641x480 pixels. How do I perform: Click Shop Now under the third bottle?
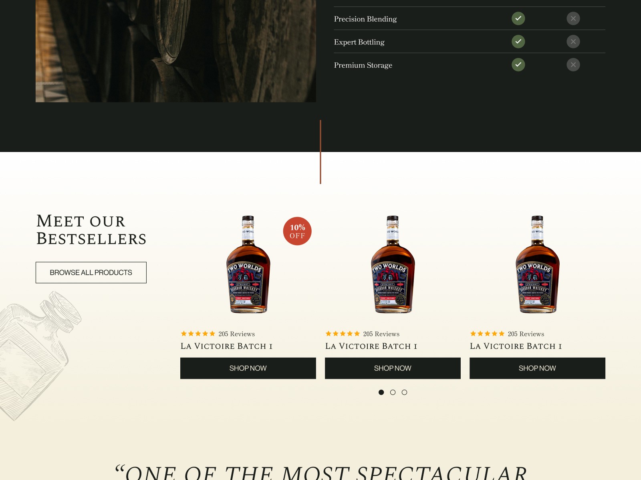point(537,368)
